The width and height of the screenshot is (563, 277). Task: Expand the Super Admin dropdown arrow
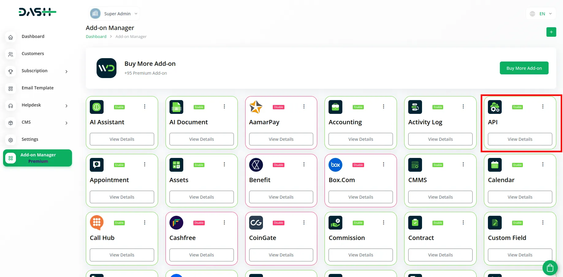pos(136,14)
